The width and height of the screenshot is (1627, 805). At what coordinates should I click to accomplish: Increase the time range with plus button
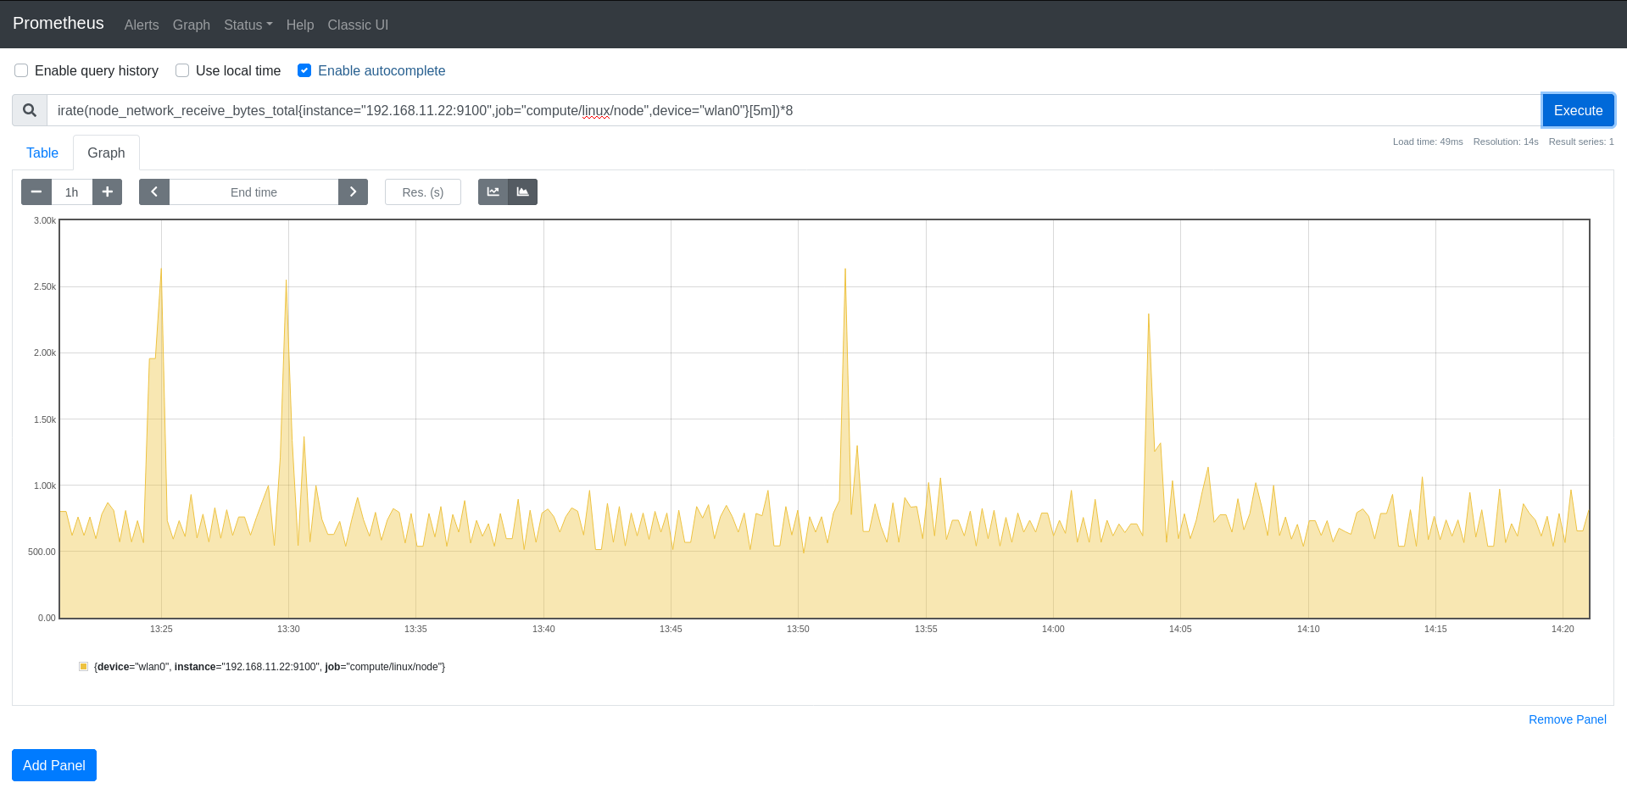click(107, 192)
